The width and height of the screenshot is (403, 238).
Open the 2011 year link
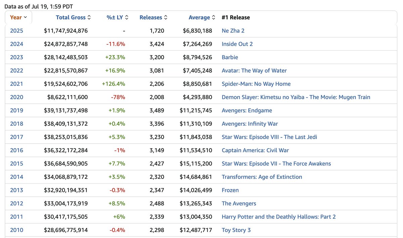coord(16,217)
